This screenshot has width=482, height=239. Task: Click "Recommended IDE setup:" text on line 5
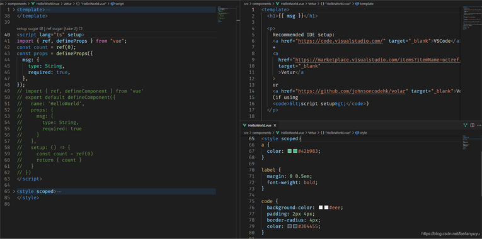coord(304,35)
